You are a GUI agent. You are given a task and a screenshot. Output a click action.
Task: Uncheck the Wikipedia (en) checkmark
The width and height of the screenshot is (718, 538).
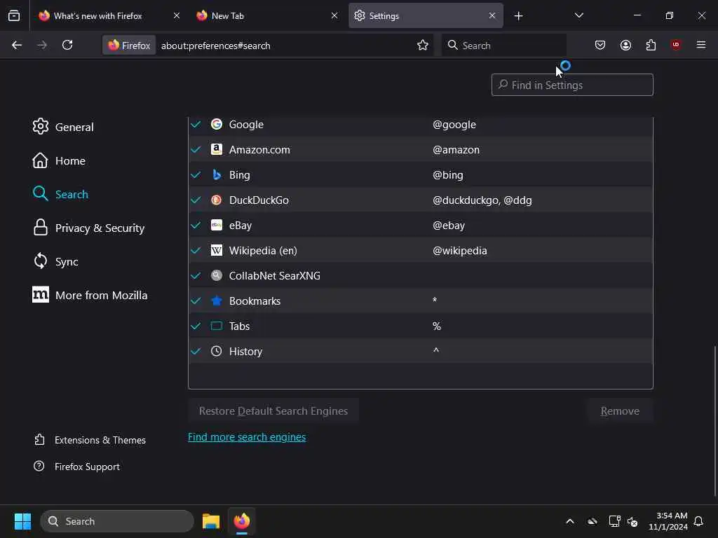pyautogui.click(x=196, y=250)
